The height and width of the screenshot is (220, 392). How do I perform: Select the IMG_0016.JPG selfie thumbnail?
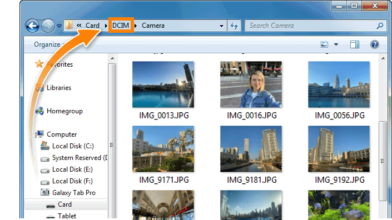click(251, 84)
